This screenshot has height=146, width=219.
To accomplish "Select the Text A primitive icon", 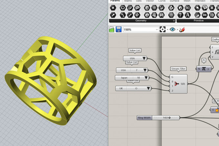I will tap(188, 15).
